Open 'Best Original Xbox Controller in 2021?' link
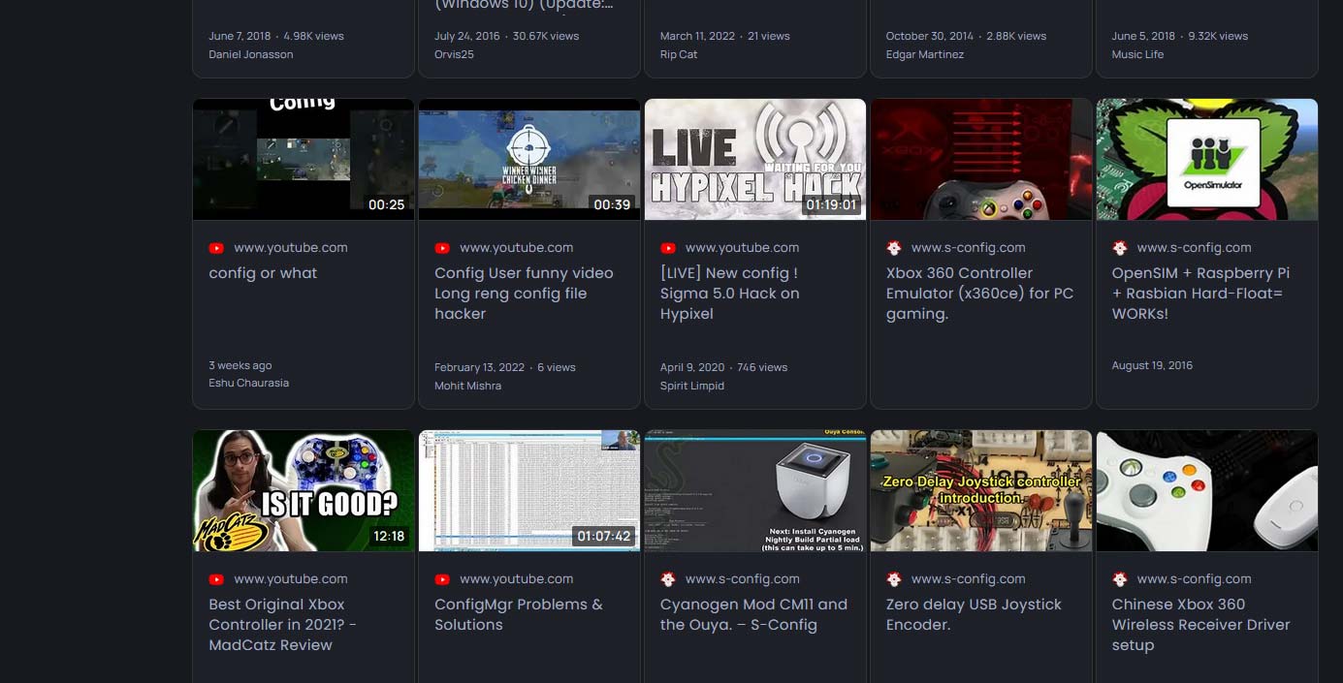This screenshot has width=1343, height=683. click(282, 625)
